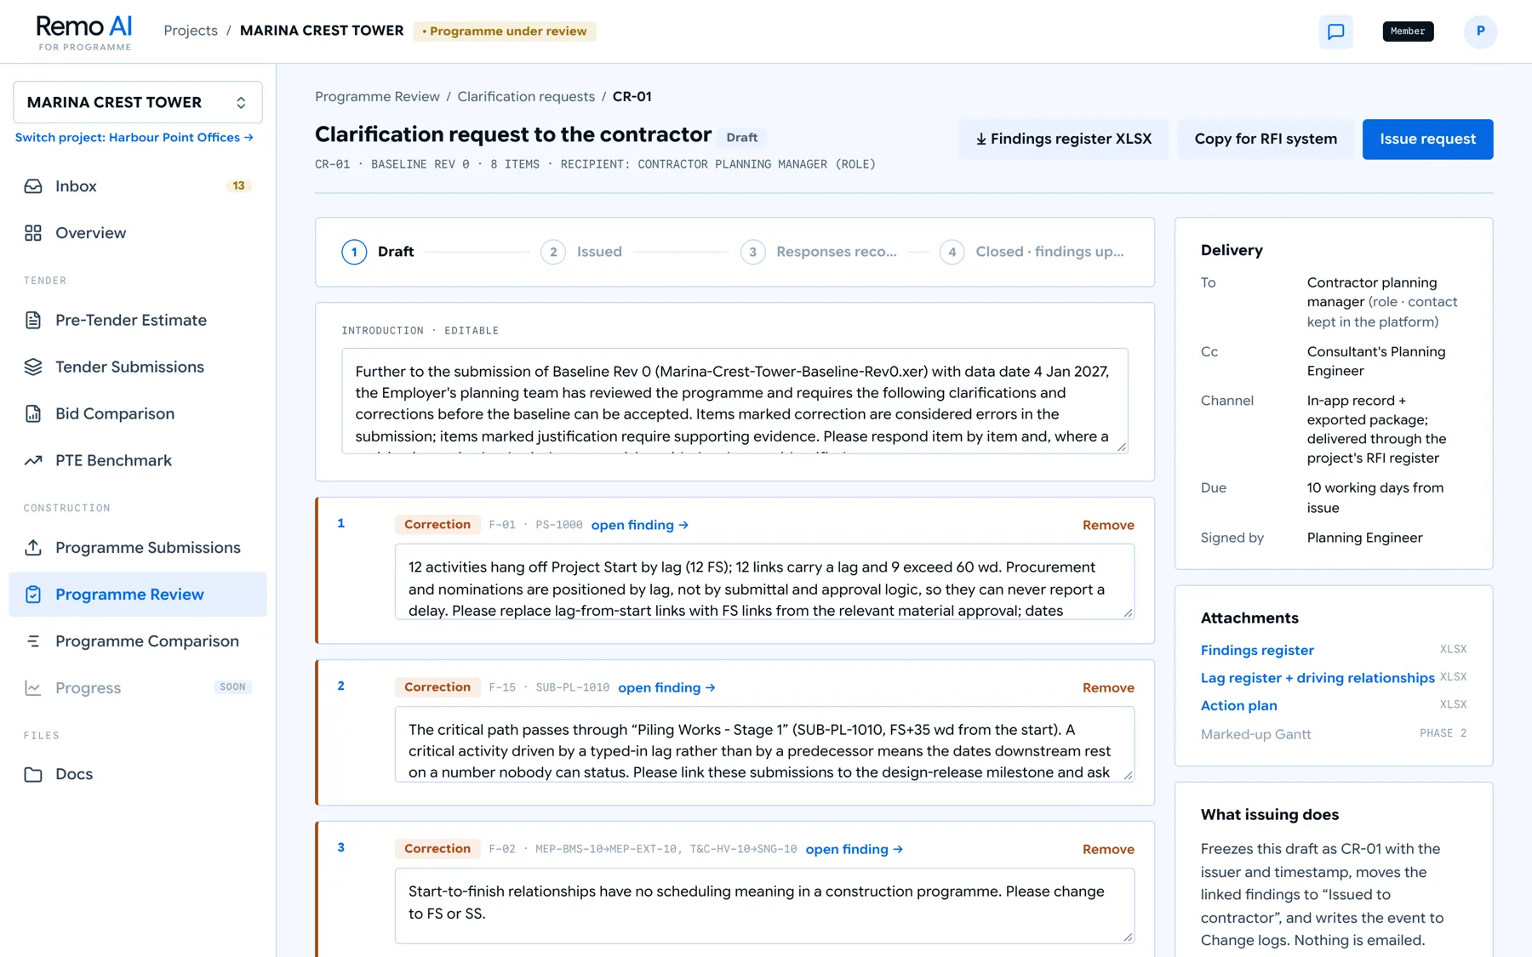Click the Pre-Tender Estimate document icon
The width and height of the screenshot is (1532, 957).
point(33,320)
